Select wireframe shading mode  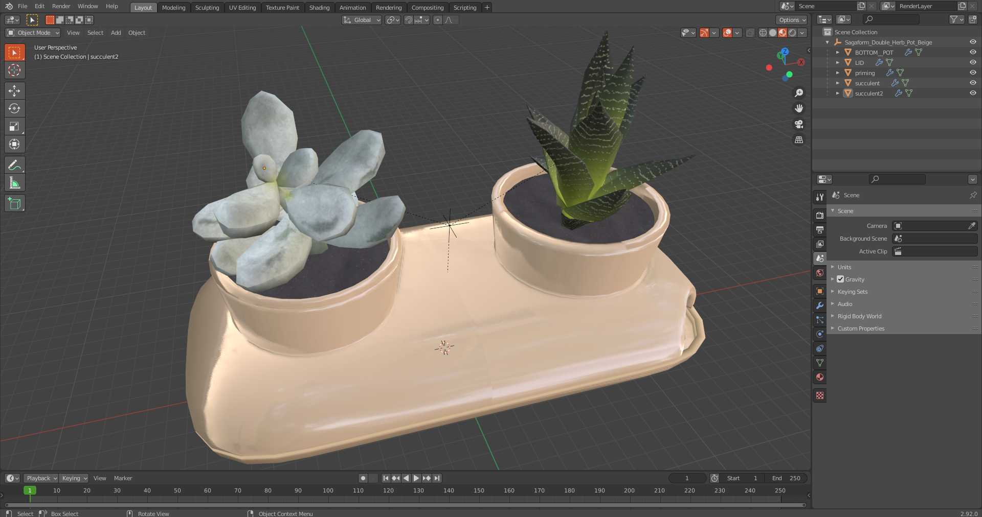pyautogui.click(x=763, y=33)
